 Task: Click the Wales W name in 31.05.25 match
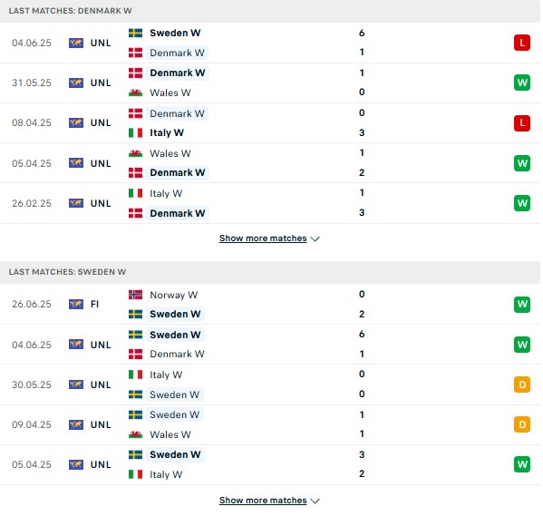170,92
